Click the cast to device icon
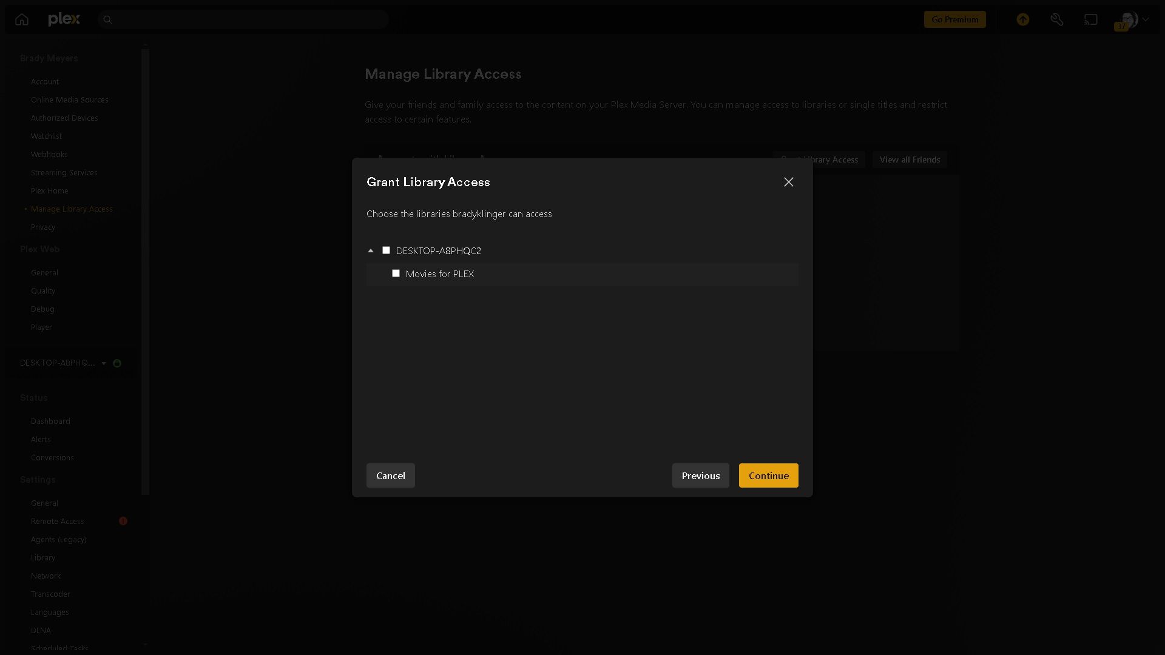Viewport: 1165px width, 655px height. tap(1091, 19)
